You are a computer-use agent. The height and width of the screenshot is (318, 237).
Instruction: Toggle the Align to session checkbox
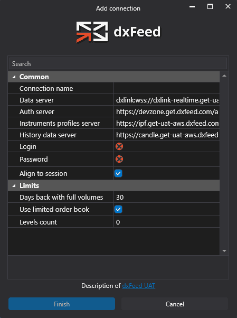pyautogui.click(x=118, y=173)
